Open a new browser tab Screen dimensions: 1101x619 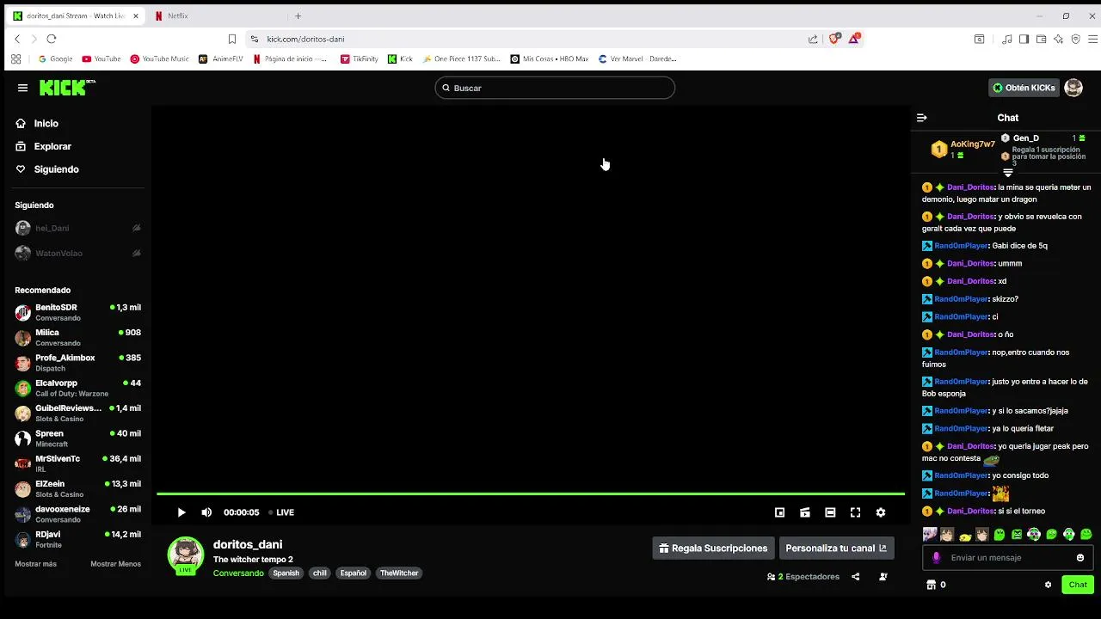(x=298, y=15)
